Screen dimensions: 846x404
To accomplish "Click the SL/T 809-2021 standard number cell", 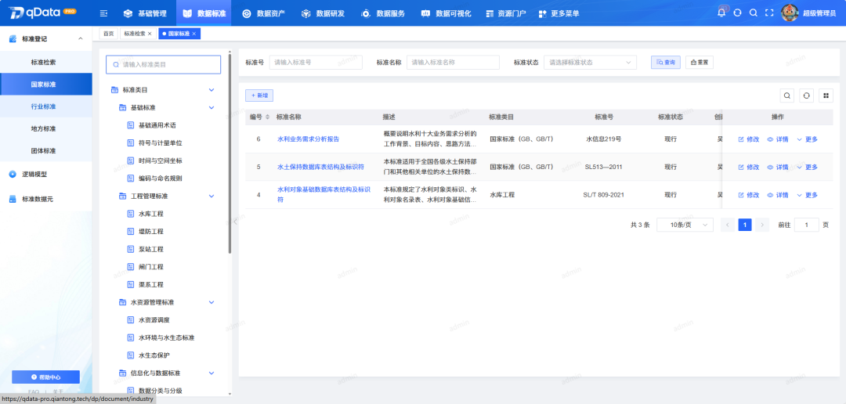I will coord(604,195).
